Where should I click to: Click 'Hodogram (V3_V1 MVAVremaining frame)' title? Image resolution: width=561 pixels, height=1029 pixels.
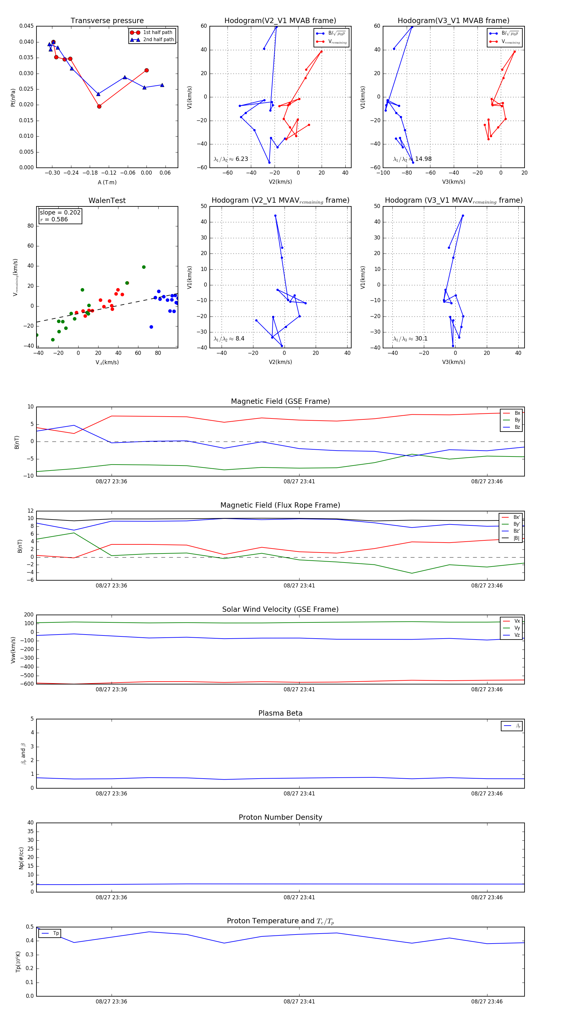point(453,200)
